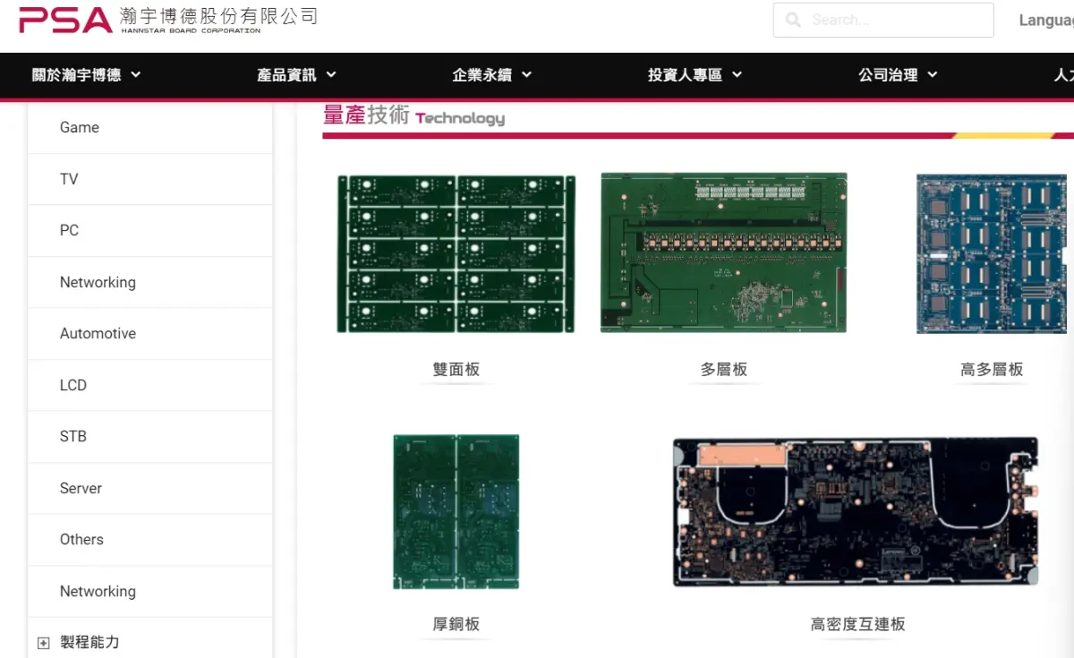Expand the 關於瀚宇博德 dropdown menu

(x=87, y=75)
